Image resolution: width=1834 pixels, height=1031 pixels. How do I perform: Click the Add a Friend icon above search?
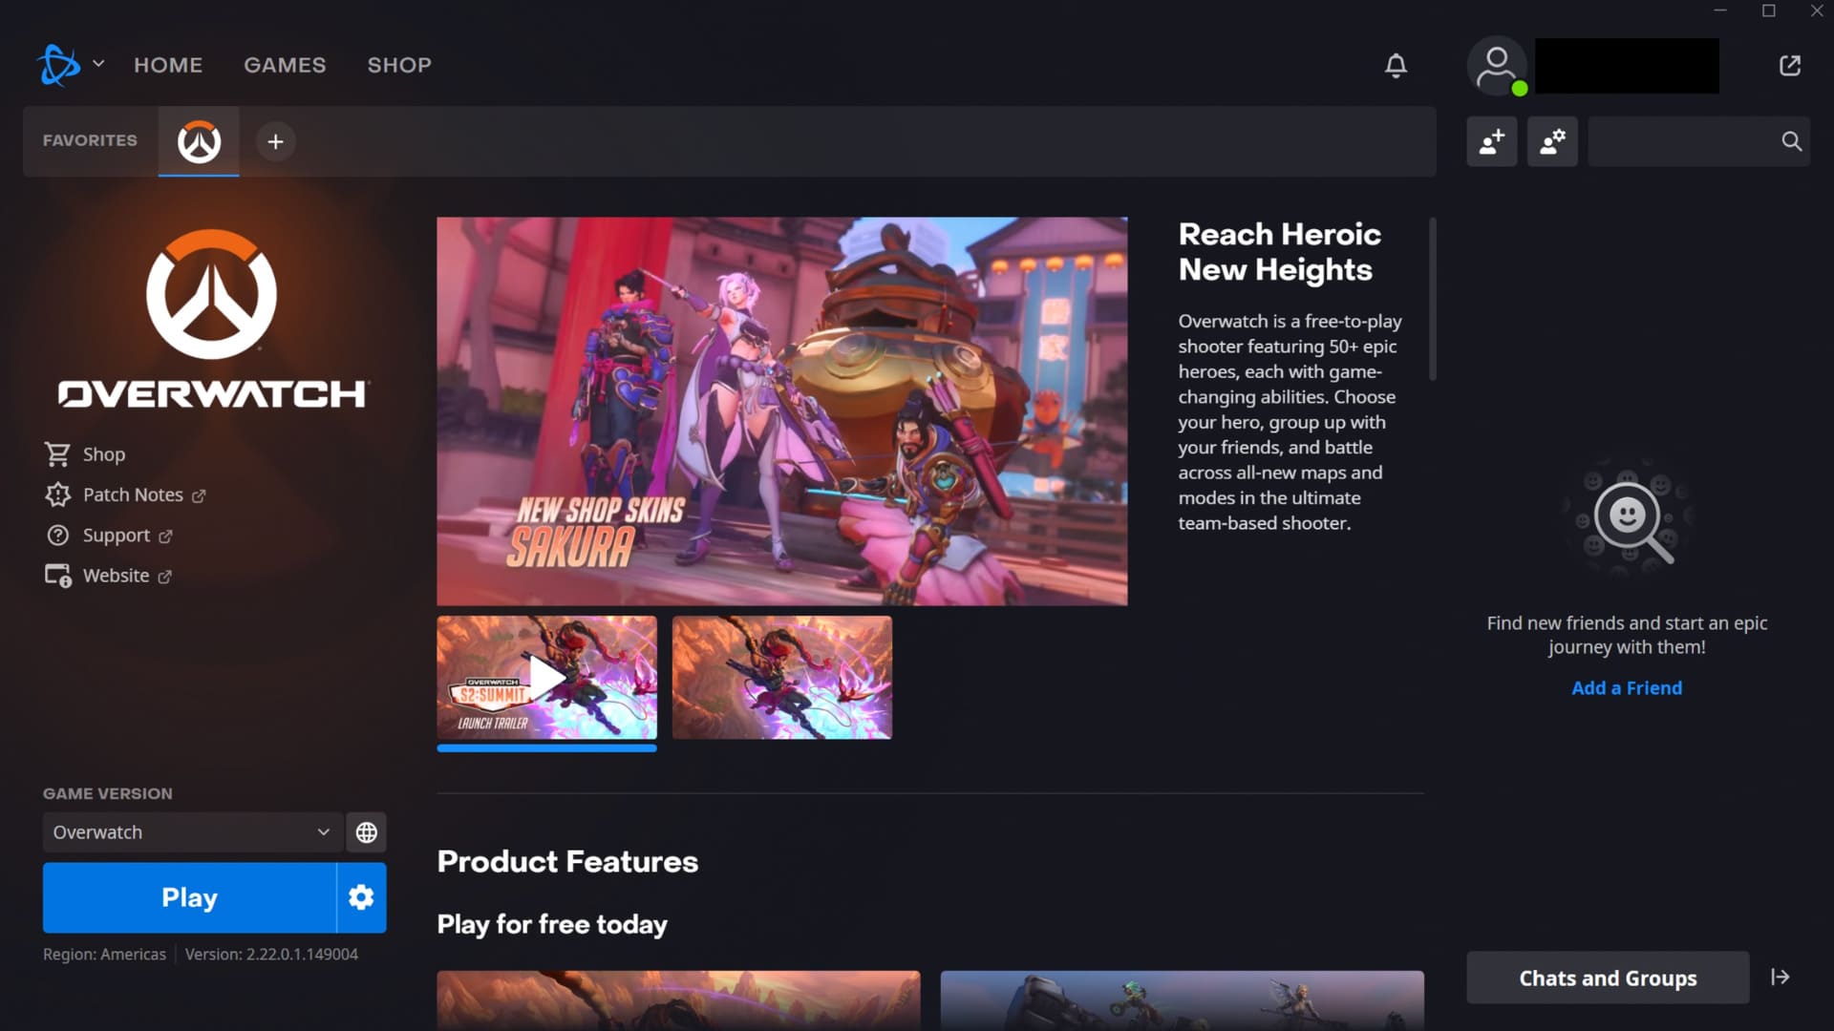coord(1492,141)
